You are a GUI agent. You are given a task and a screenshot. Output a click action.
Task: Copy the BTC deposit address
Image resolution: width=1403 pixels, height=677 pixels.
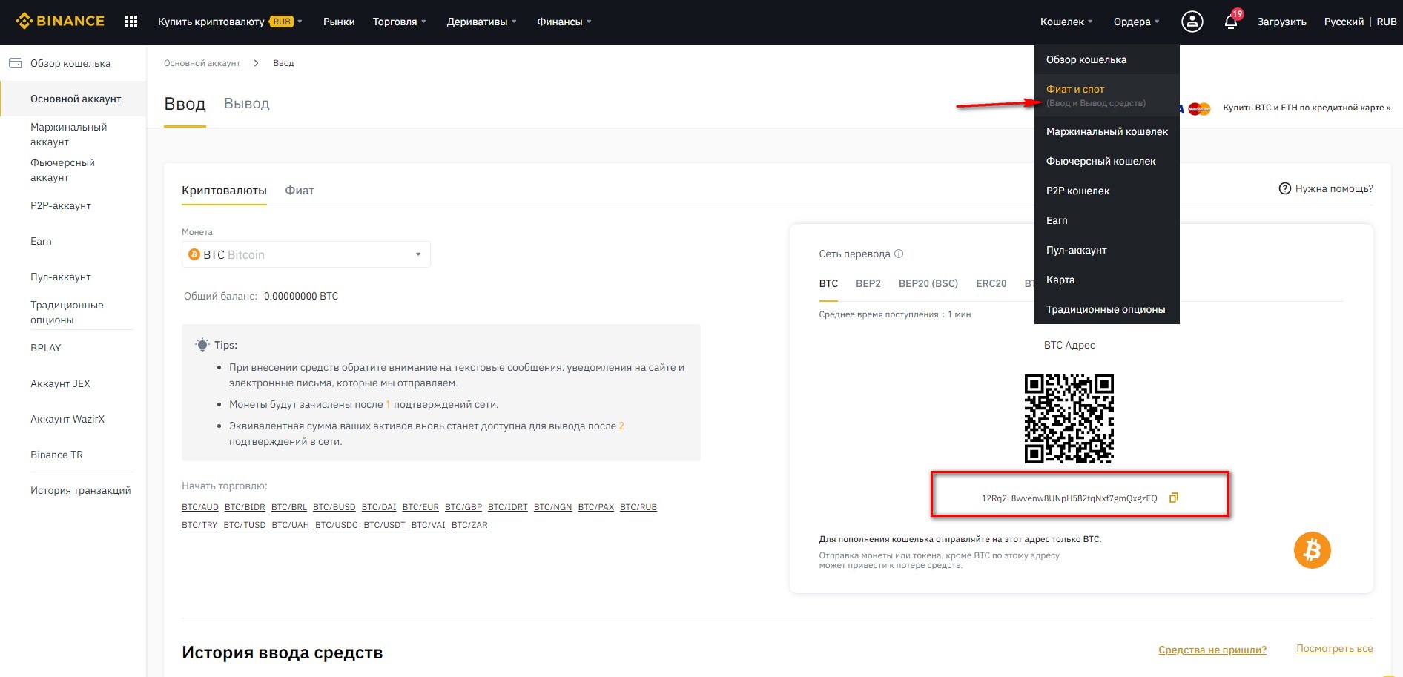(1174, 498)
